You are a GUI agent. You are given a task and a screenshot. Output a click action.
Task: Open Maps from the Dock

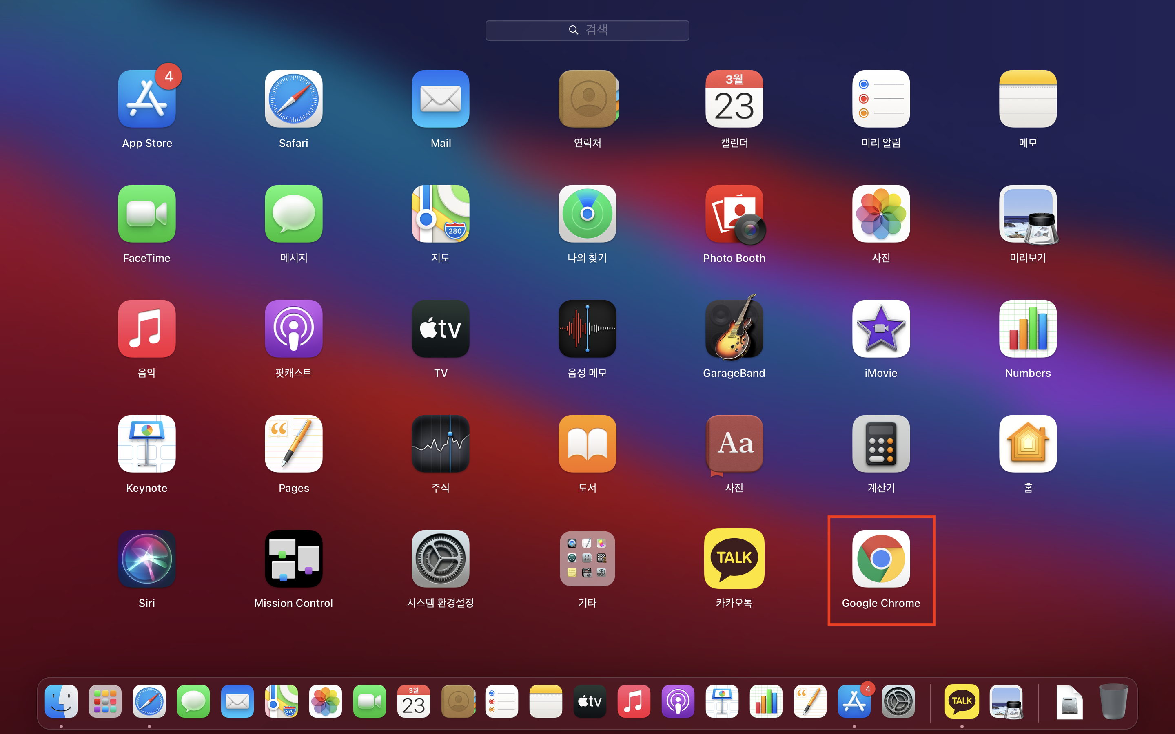click(282, 701)
